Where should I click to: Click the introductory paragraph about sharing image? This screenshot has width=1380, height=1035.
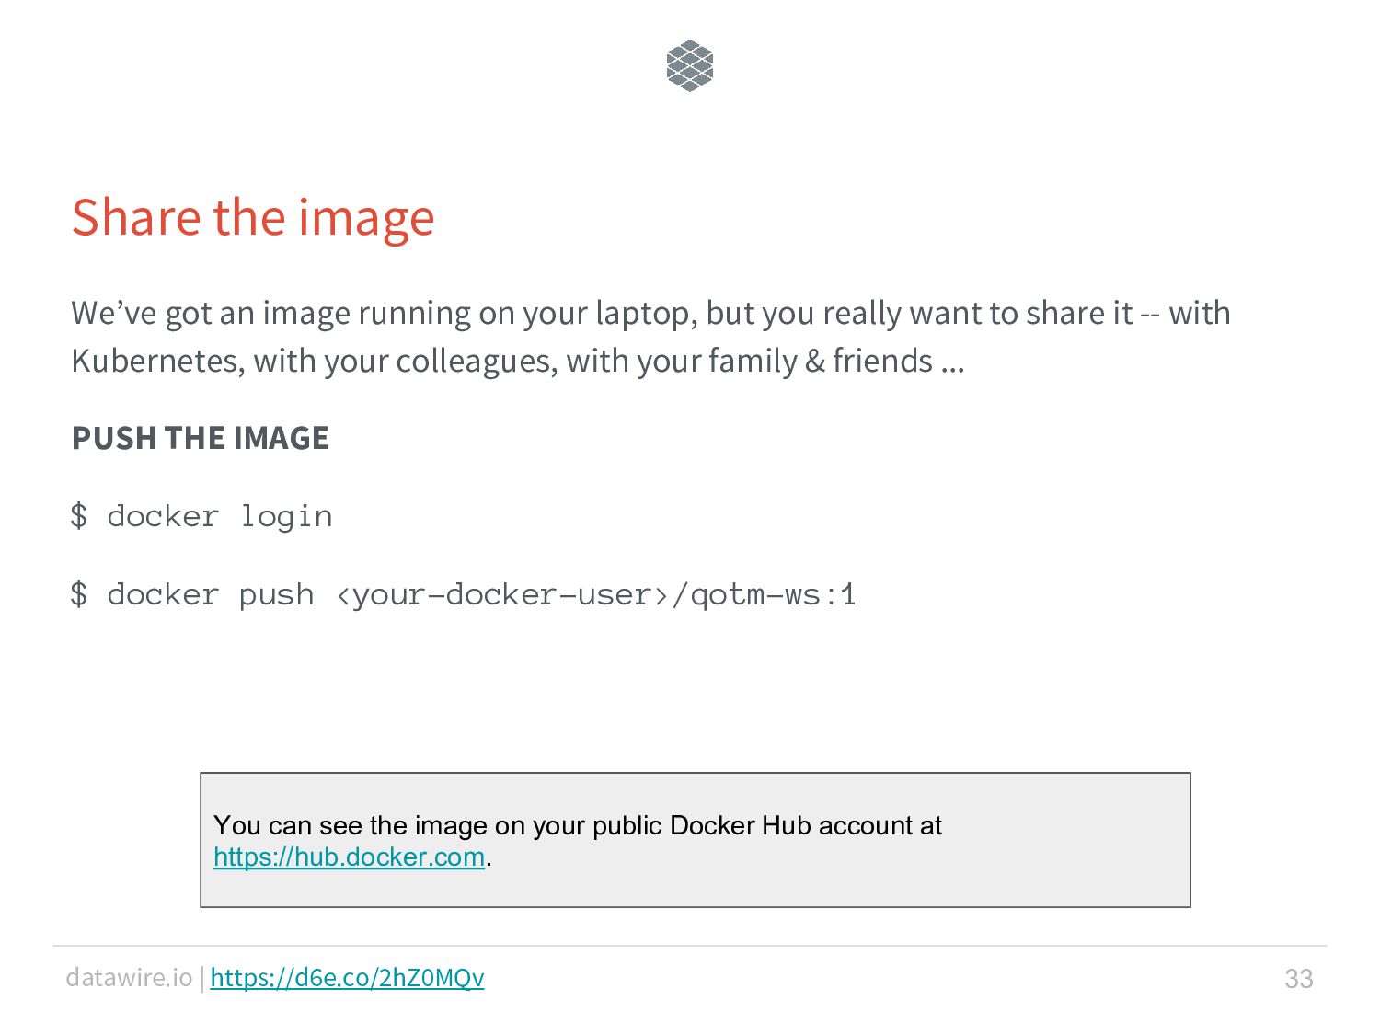coord(650,337)
